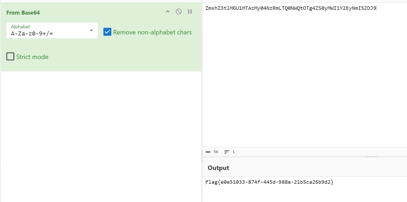Grab the input/output horizontal splitter handle
Viewport: 407px width, 202px height.
point(371,157)
